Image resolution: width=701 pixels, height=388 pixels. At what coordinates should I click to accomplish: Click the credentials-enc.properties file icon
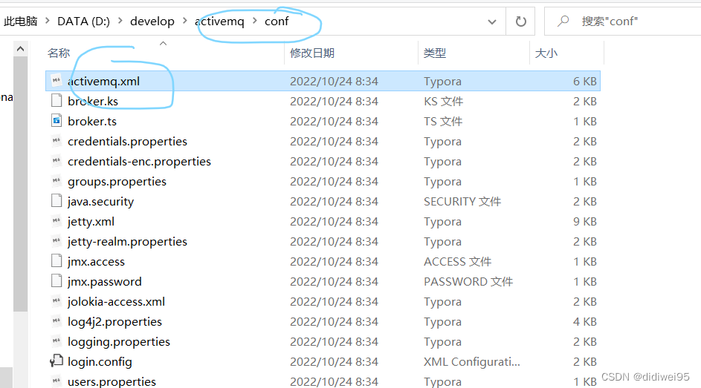pos(56,161)
